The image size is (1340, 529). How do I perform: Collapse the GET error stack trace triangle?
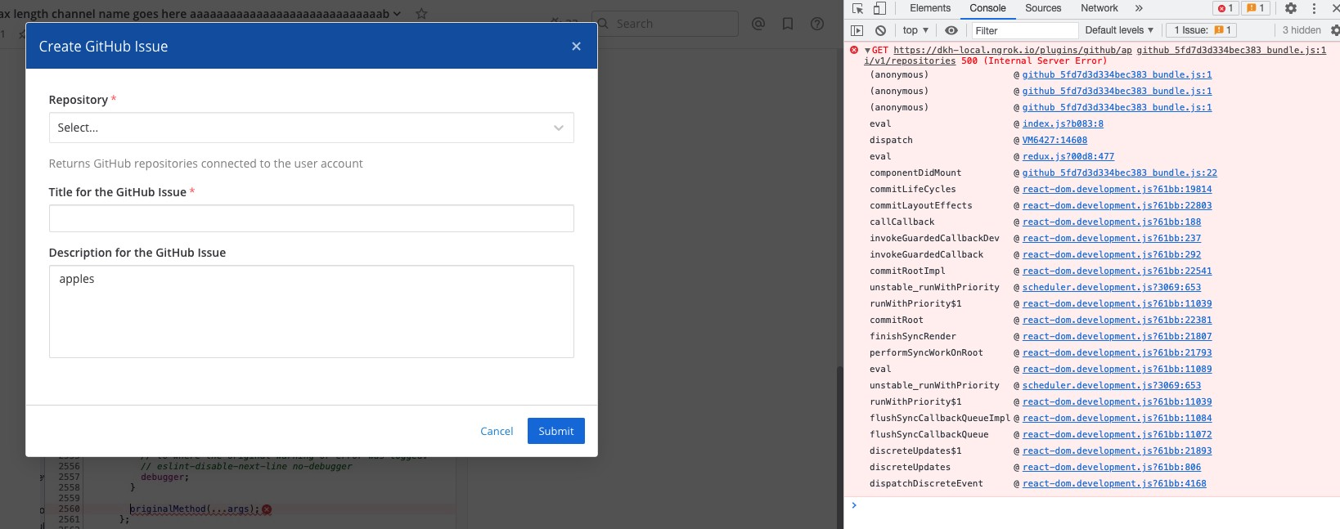[867, 51]
